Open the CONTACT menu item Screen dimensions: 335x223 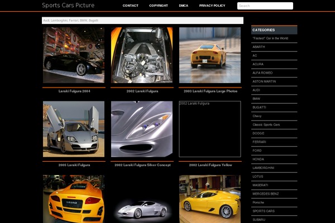(x=130, y=6)
